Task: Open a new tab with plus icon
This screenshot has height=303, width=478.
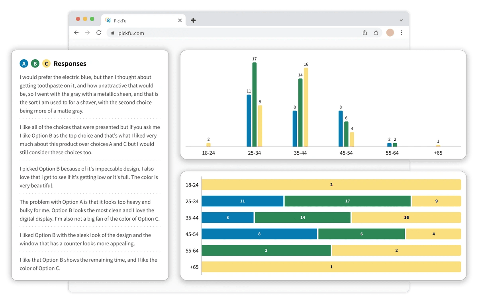Action: [x=193, y=20]
